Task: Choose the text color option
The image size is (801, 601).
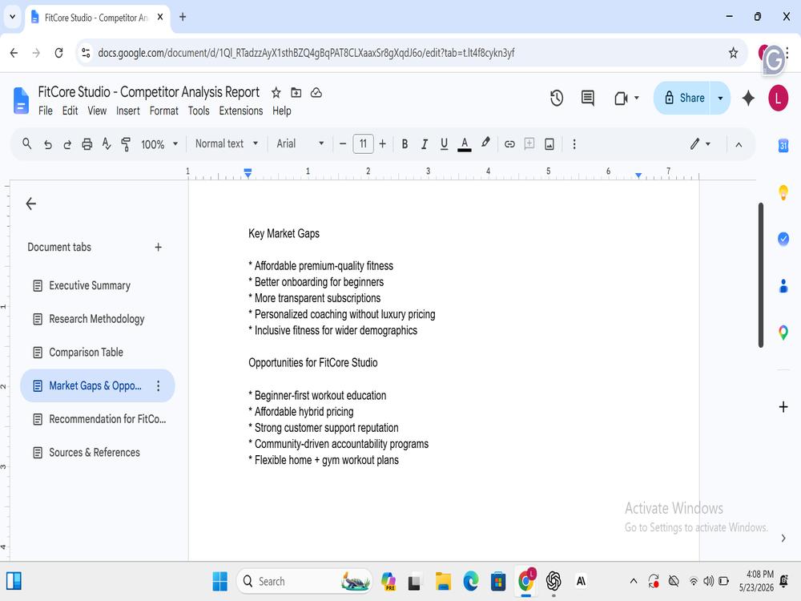Action: point(465,144)
